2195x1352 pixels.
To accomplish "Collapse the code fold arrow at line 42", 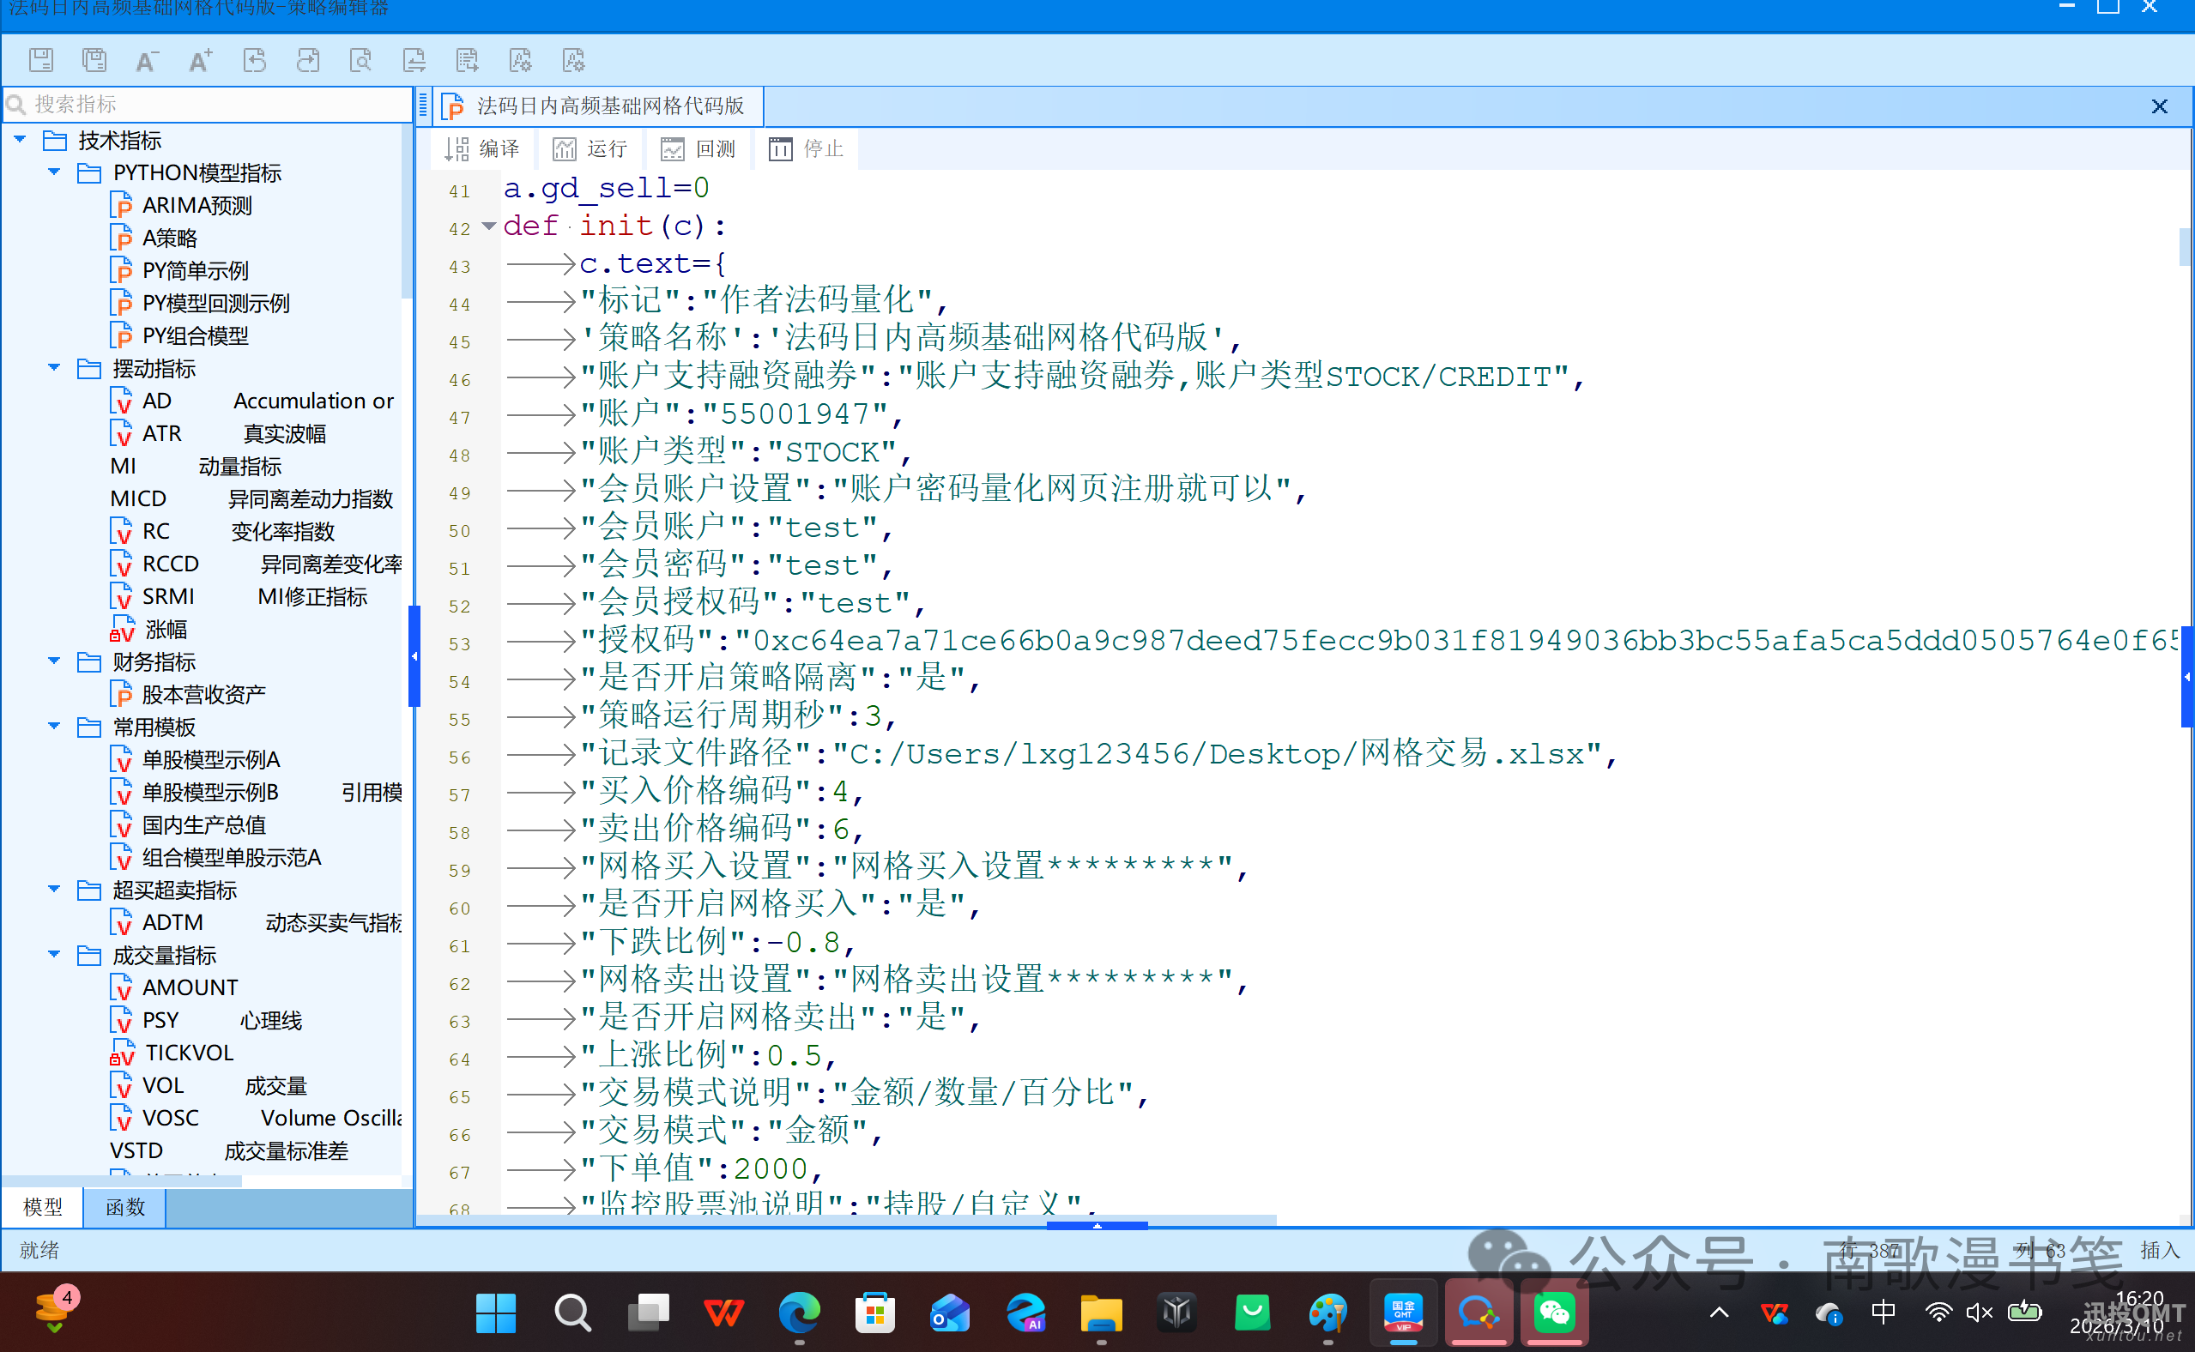I will [x=488, y=227].
